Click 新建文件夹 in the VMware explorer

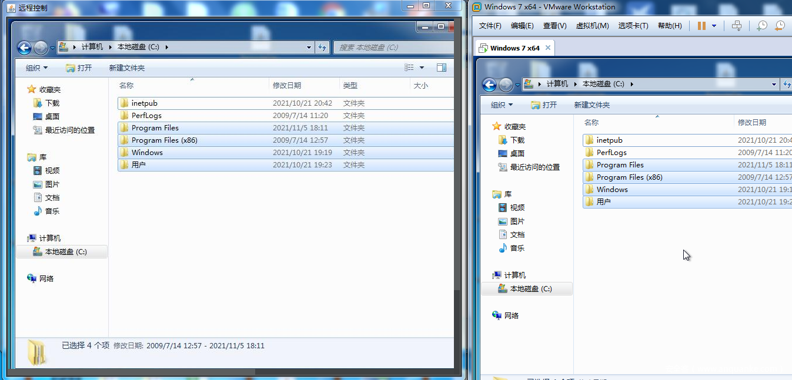pos(592,105)
